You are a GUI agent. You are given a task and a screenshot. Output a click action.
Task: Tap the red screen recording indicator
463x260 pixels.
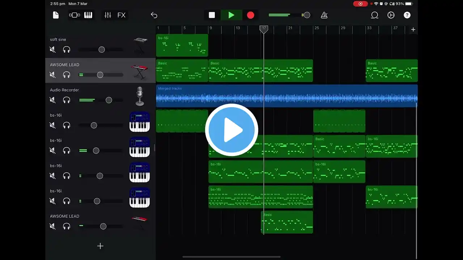coord(360,4)
